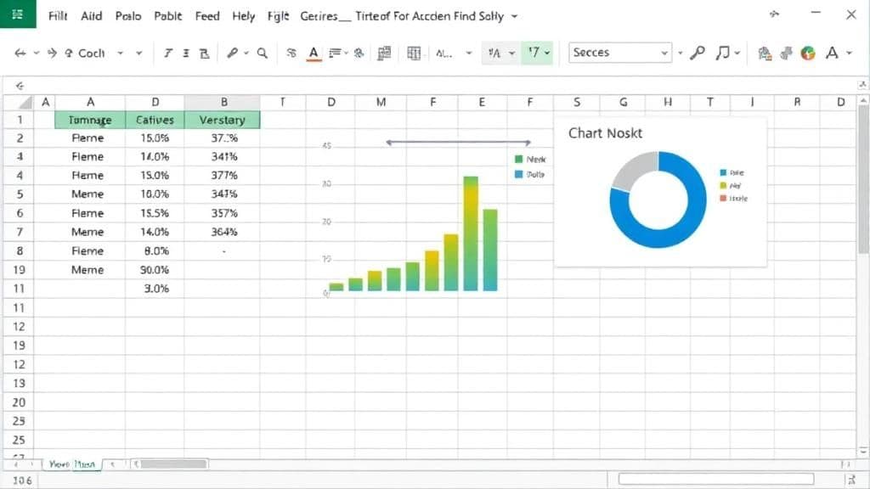Open the Filt menu
This screenshot has height=489, width=870.
click(58, 16)
